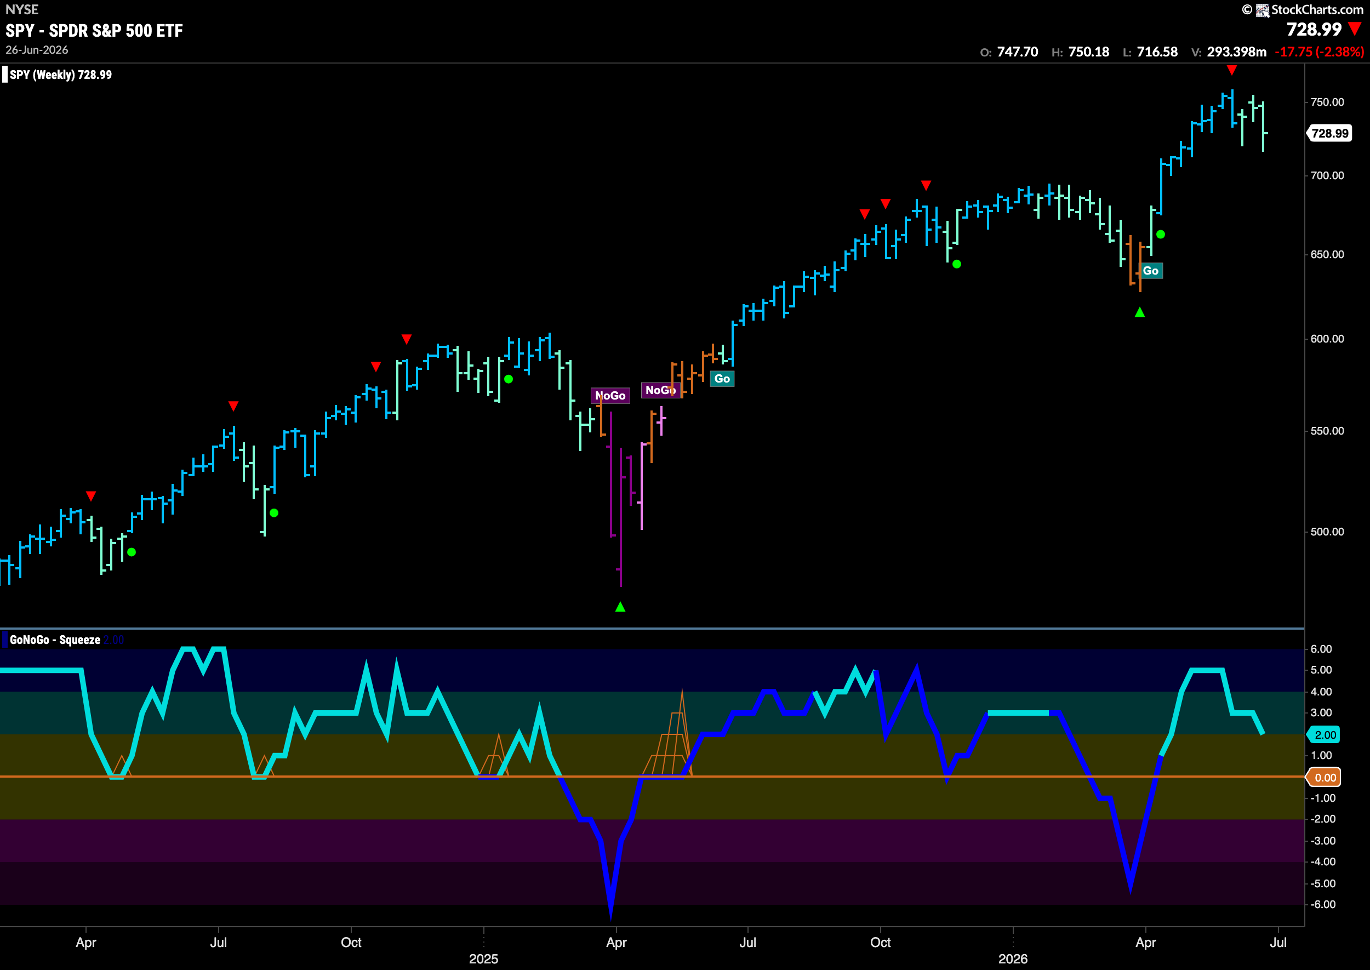This screenshot has height=970, width=1370.
Task: Click the 2.00 oscillator value tag
Action: [x=1325, y=735]
